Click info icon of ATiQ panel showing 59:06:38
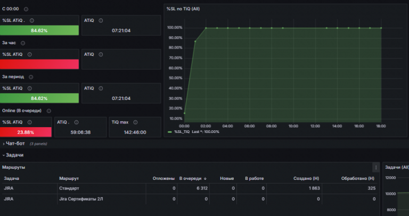 77,122
